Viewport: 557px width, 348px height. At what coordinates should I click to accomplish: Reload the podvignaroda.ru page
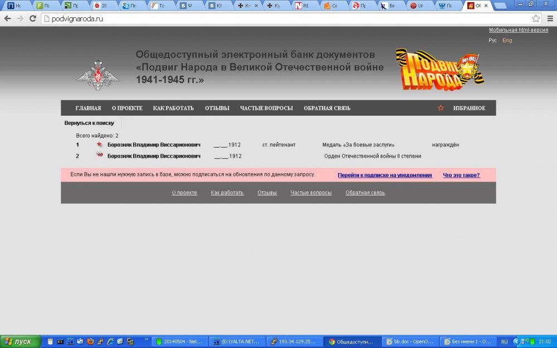[x=33, y=18]
